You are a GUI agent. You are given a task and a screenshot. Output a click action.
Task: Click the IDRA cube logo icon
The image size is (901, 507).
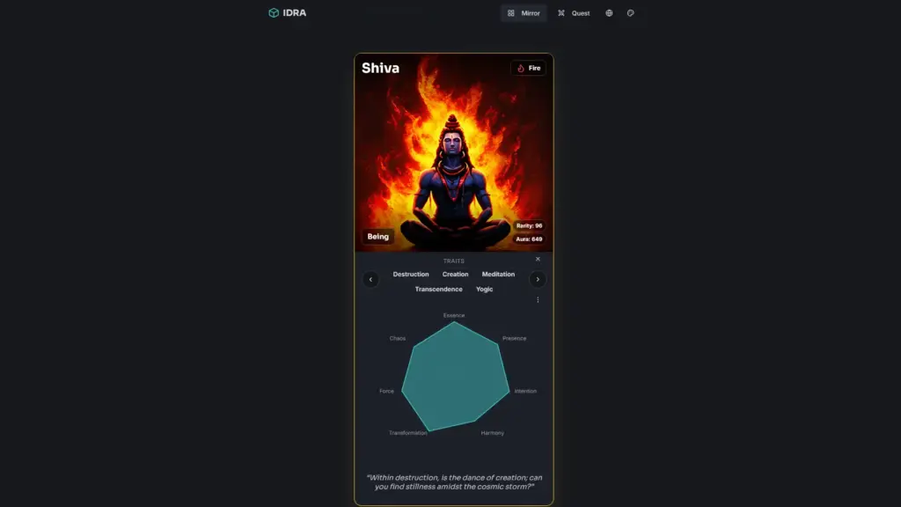pos(274,12)
